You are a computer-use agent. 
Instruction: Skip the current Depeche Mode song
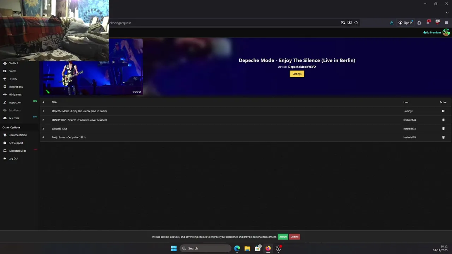tap(443, 111)
